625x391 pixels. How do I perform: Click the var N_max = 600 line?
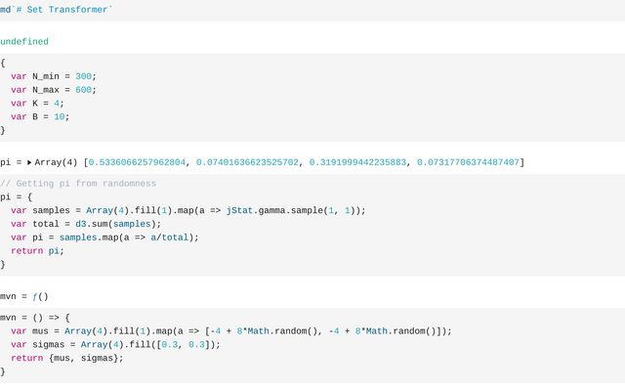point(54,89)
